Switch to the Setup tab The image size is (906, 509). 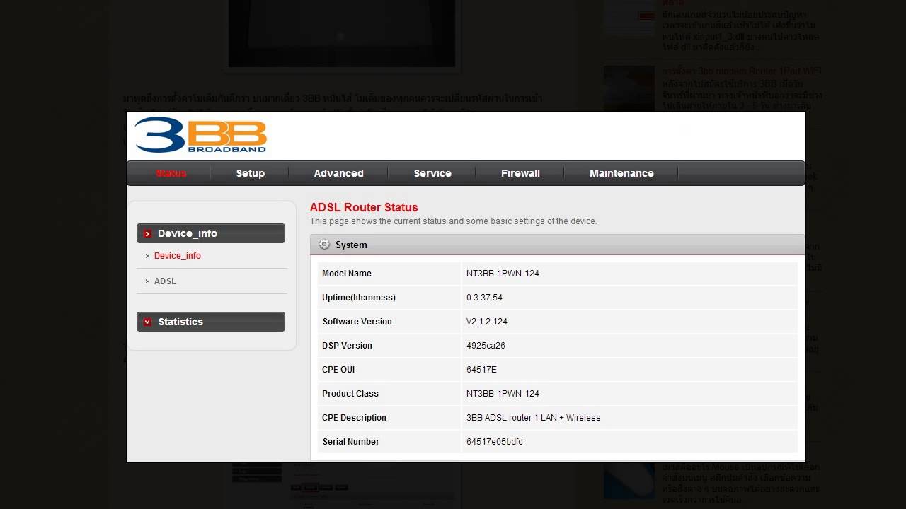click(x=250, y=173)
